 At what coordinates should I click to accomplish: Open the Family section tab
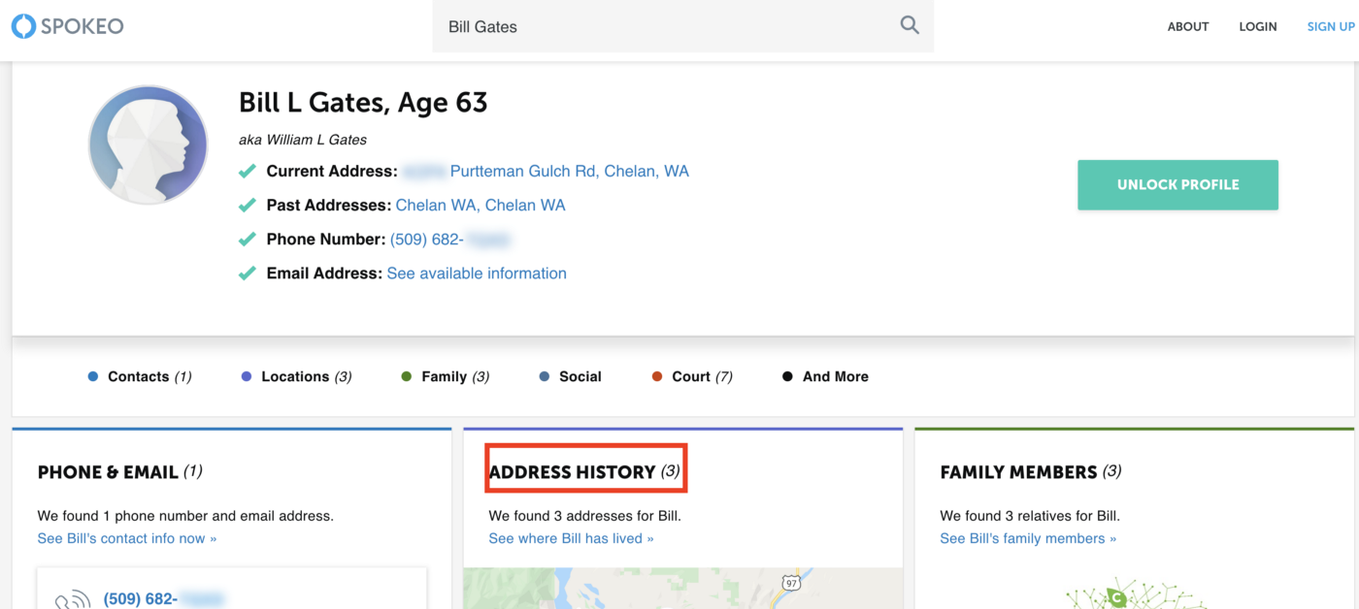coord(445,376)
